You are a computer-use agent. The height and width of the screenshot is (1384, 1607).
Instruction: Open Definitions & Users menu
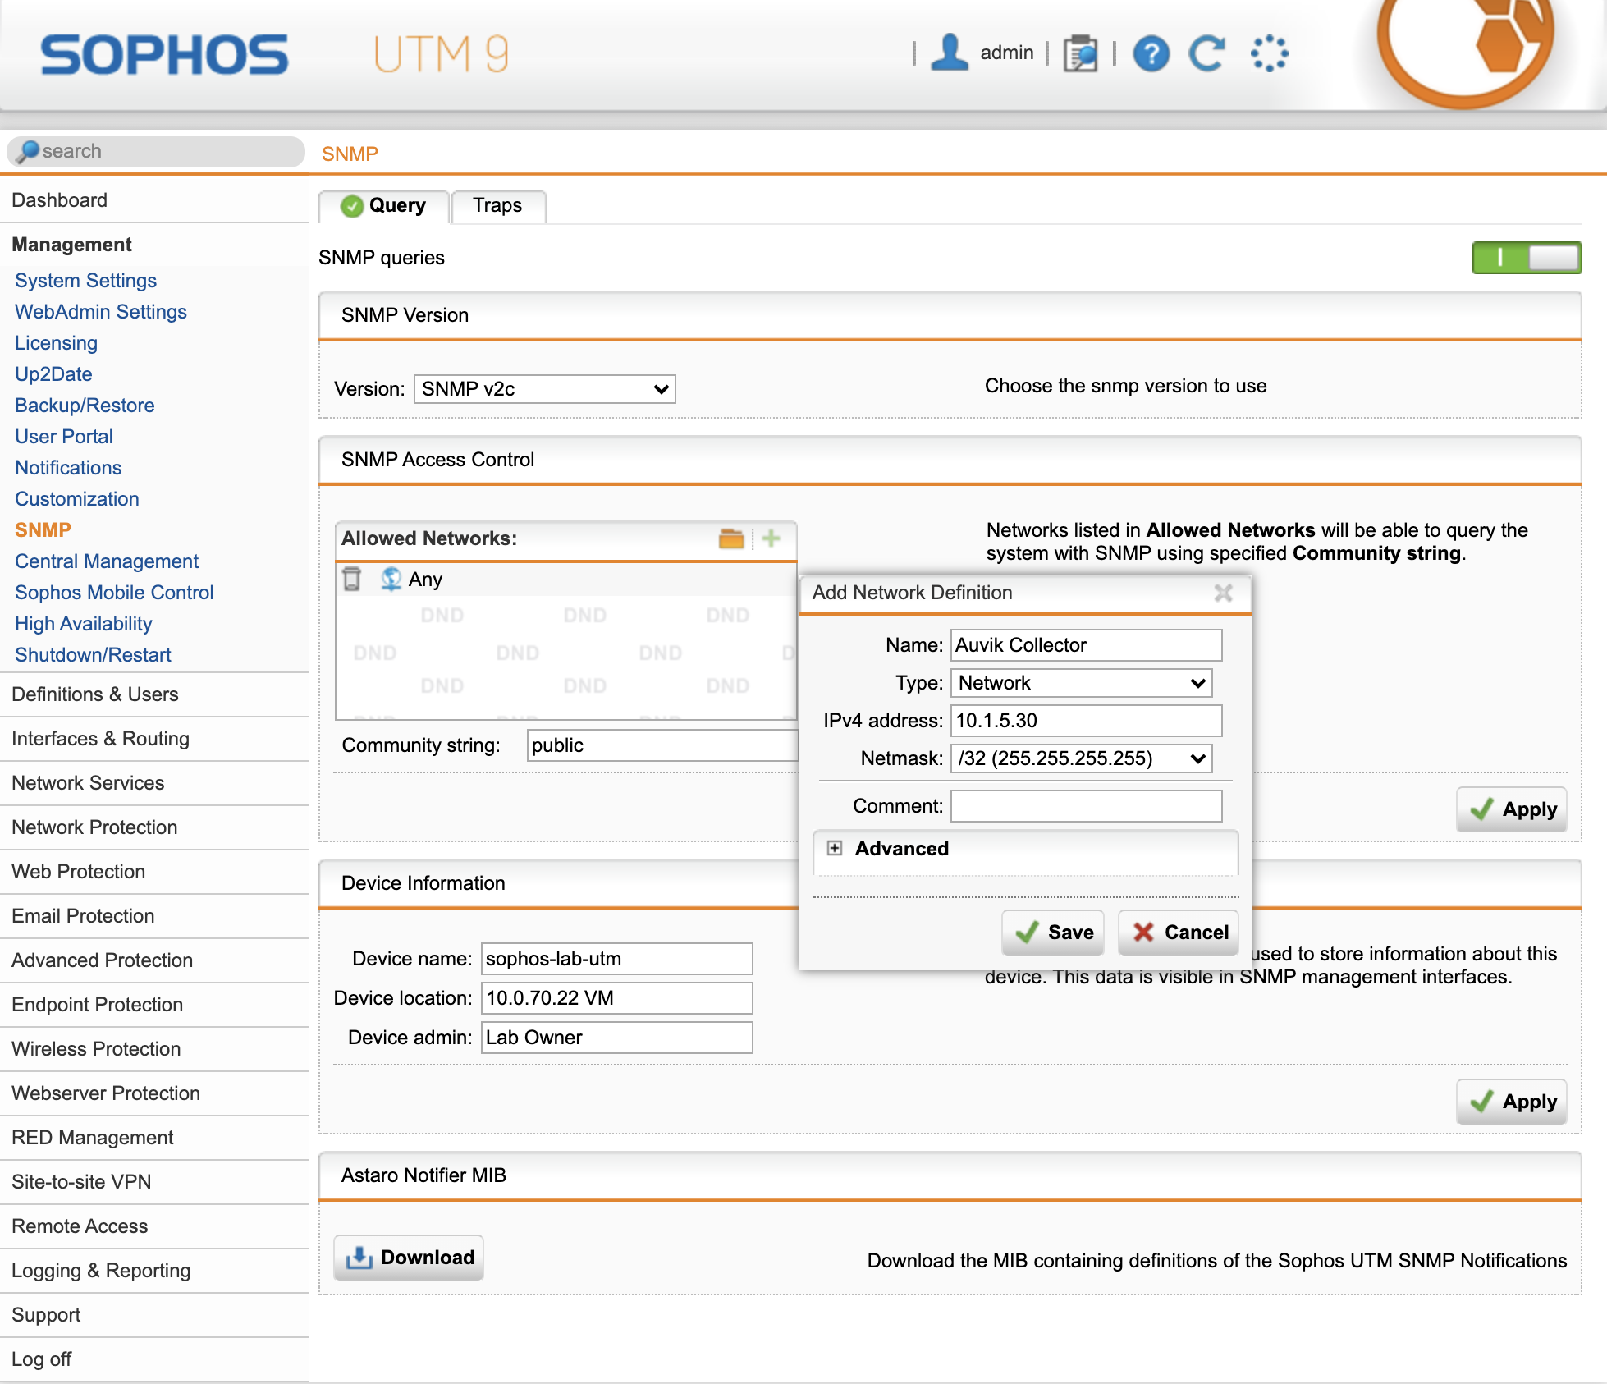point(154,694)
